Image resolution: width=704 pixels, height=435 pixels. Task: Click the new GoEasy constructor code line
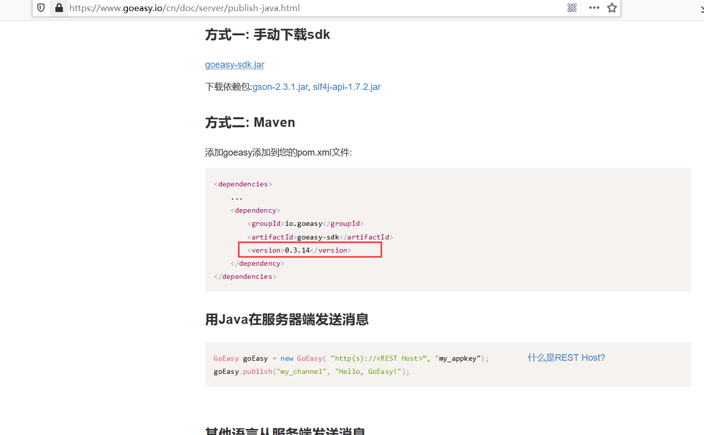pos(351,358)
